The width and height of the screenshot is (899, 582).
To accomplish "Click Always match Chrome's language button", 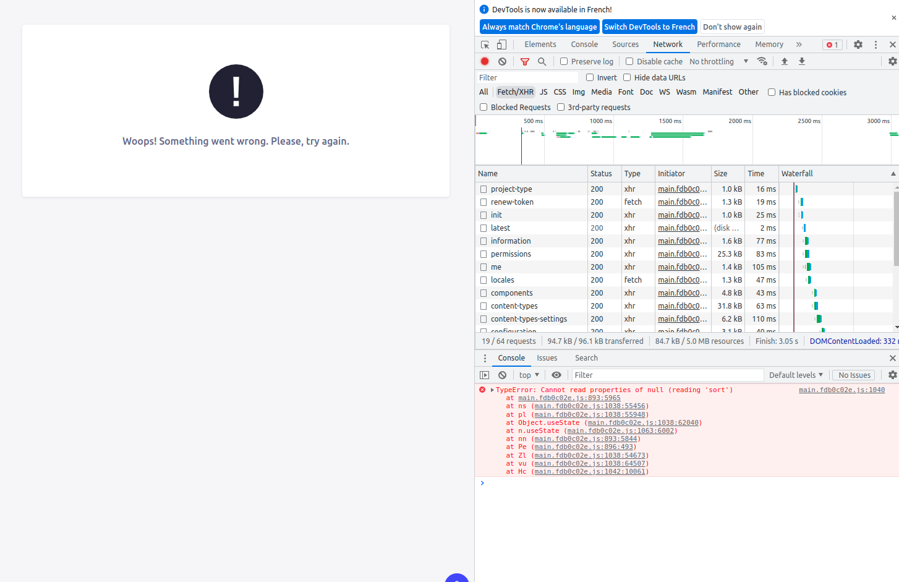I will tap(540, 27).
